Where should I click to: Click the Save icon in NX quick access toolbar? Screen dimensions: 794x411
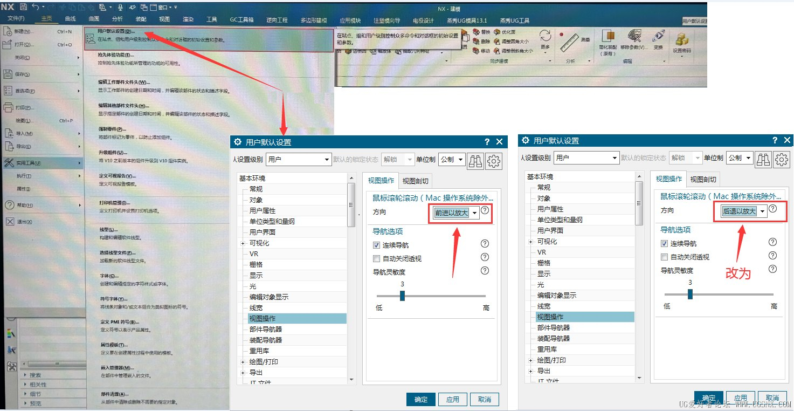click(23, 7)
